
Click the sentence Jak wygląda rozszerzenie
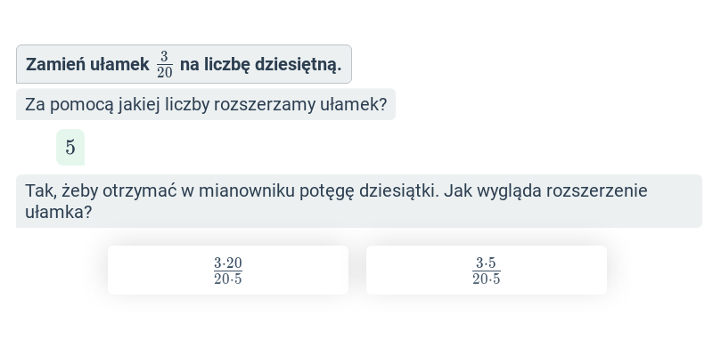pos(545,191)
